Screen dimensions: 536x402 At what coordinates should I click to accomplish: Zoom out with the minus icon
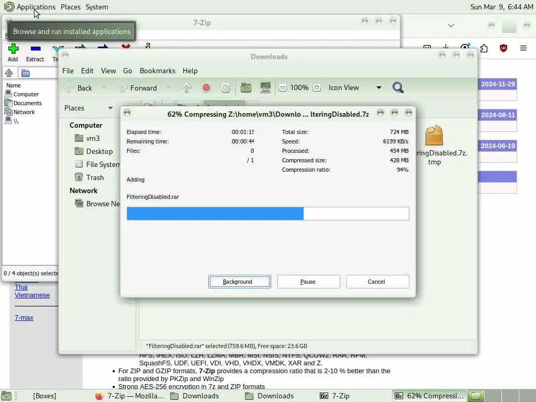coord(282,88)
